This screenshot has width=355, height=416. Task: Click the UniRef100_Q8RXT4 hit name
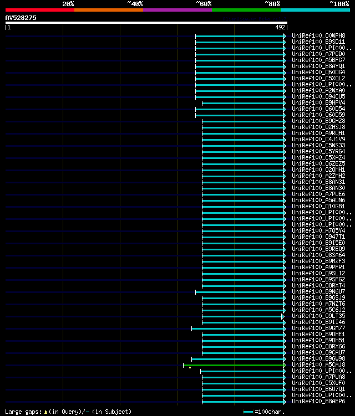pos(318,286)
